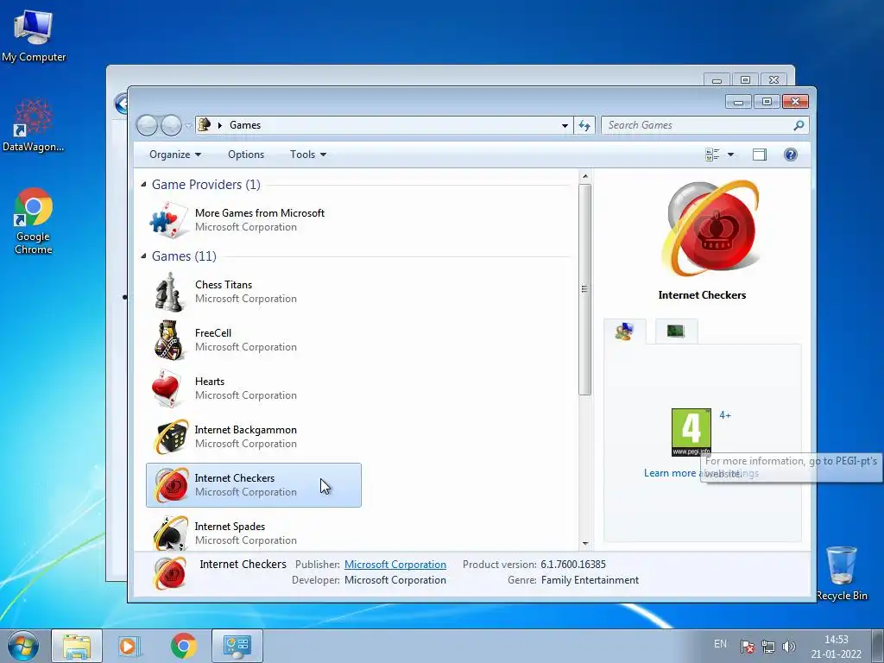Open Windows Media Player from taskbar
Viewport: 884px width, 663px height.
[x=129, y=646]
